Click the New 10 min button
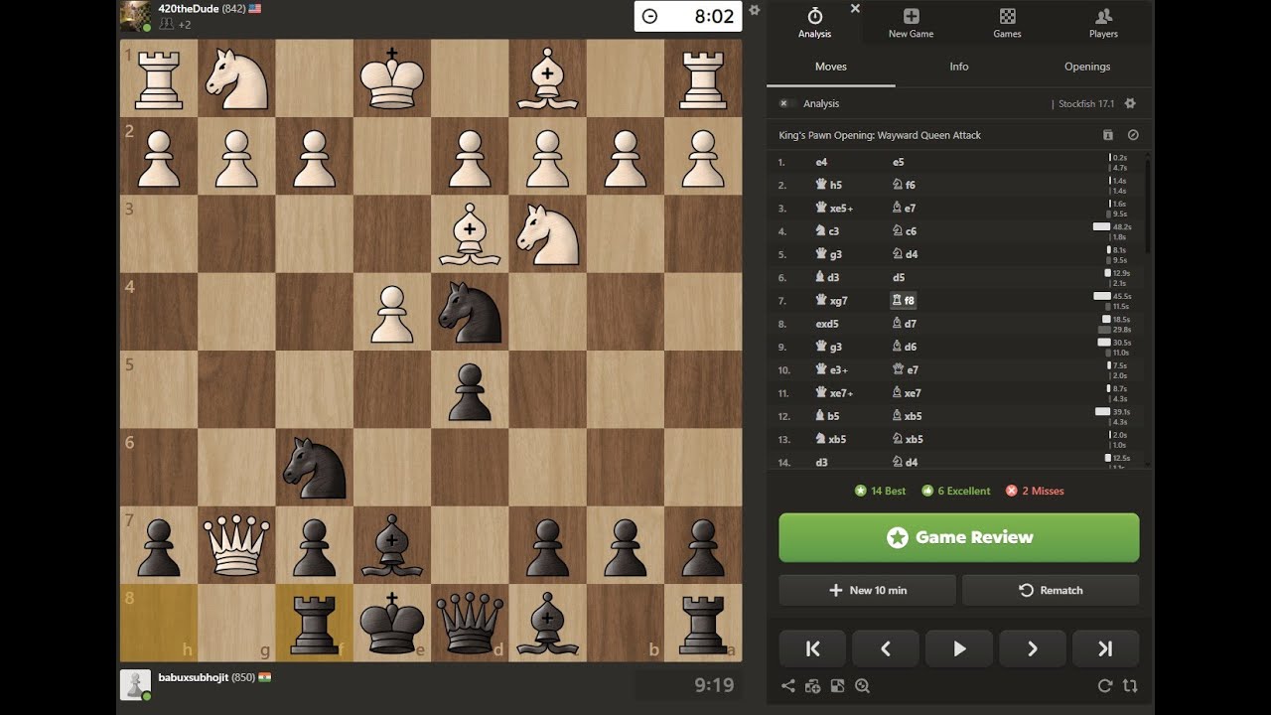This screenshot has width=1271, height=715. 867,590
